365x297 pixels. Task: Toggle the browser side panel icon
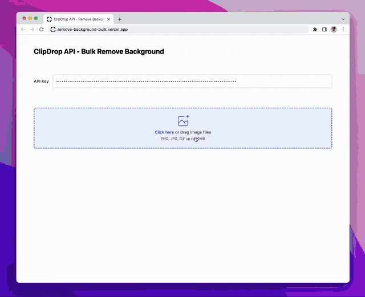tap(325, 30)
